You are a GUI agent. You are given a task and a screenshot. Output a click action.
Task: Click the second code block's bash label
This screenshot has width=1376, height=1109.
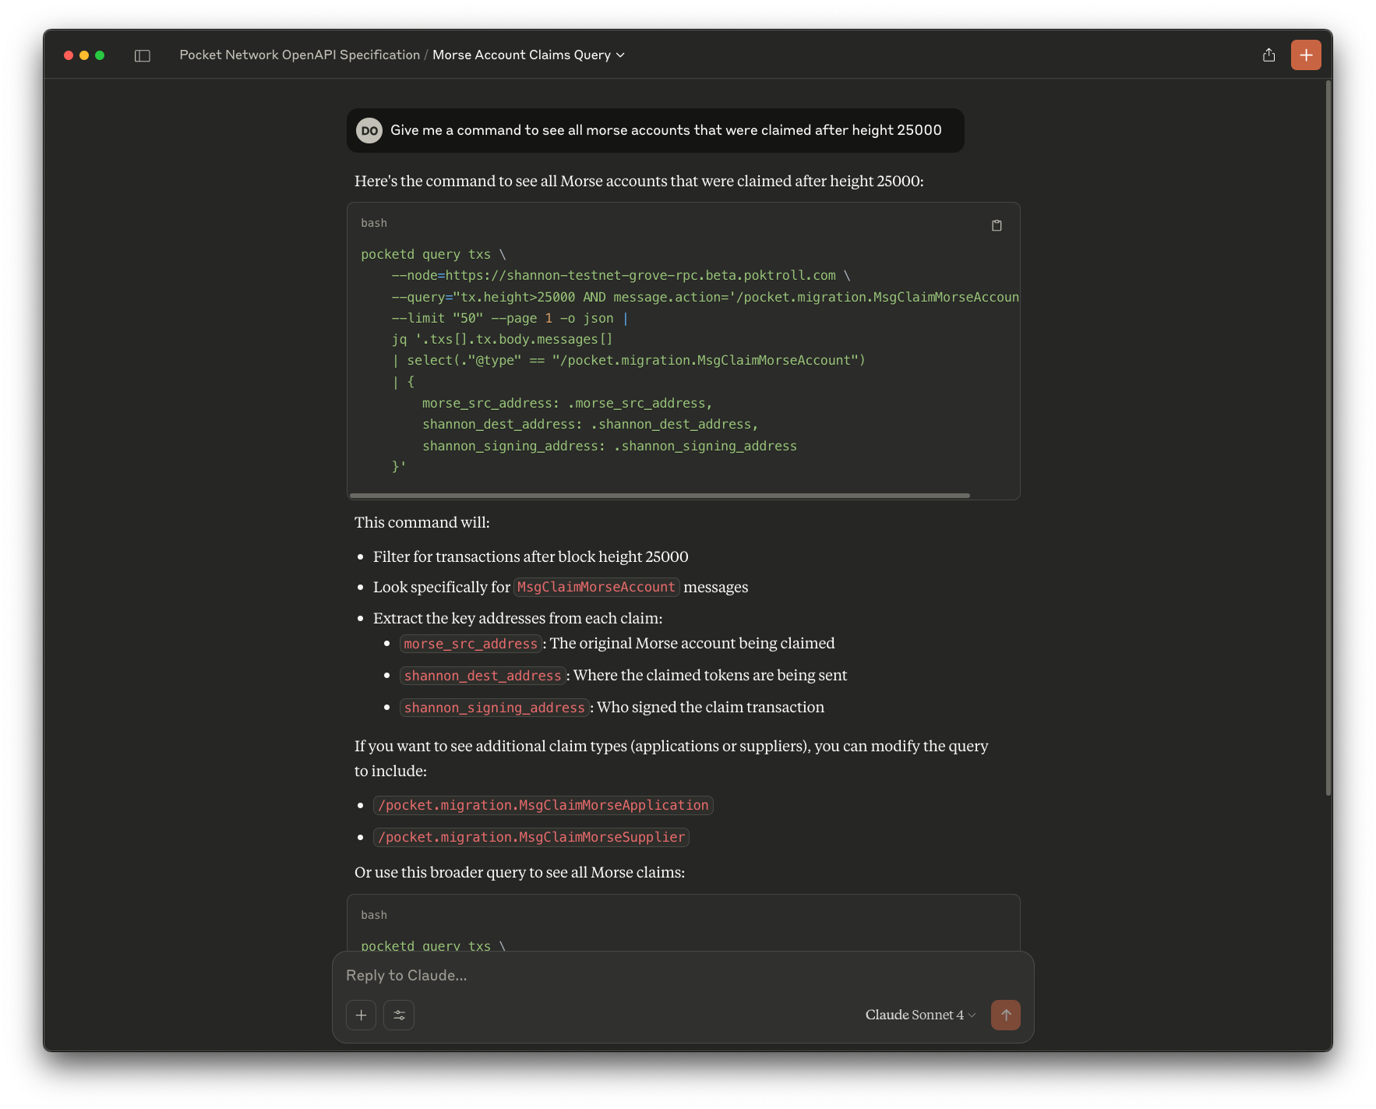(x=374, y=915)
